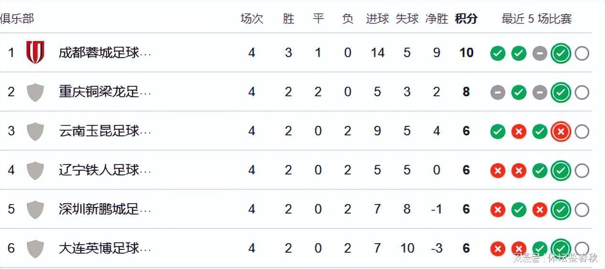Click the 最近 5 场比赛 header
Viewport: 605px width, 269px height.
(x=537, y=19)
